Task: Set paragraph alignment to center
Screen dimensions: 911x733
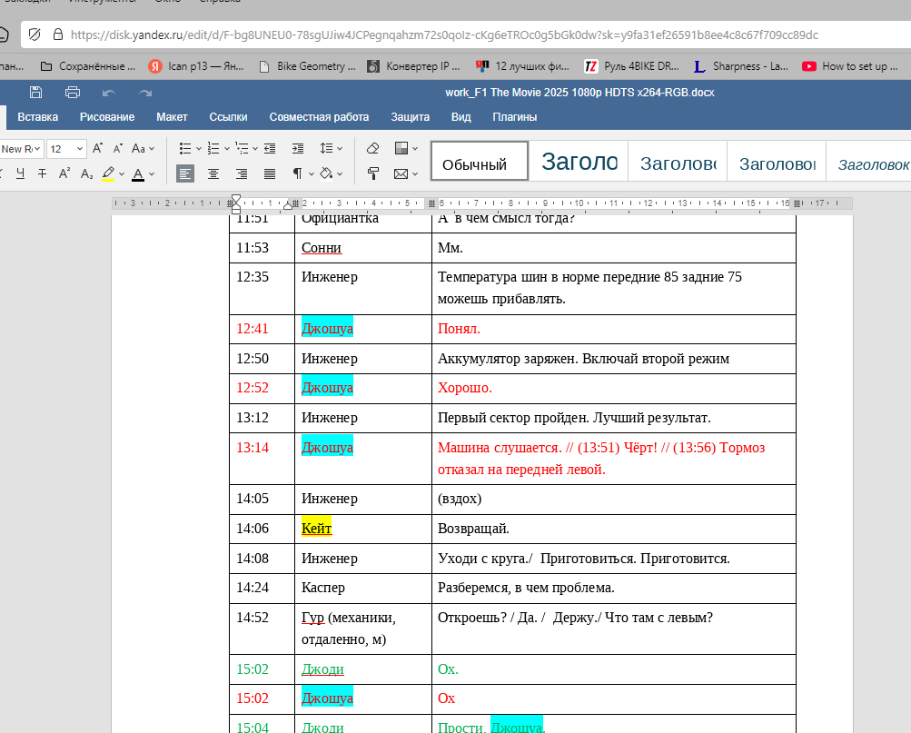Action: point(213,173)
